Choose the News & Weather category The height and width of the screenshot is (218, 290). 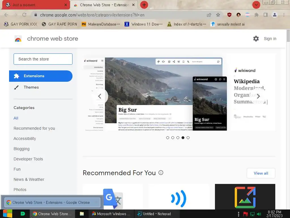pos(29,179)
